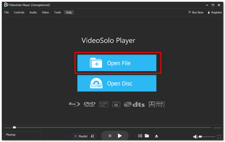Open the Controls menu

(19, 13)
